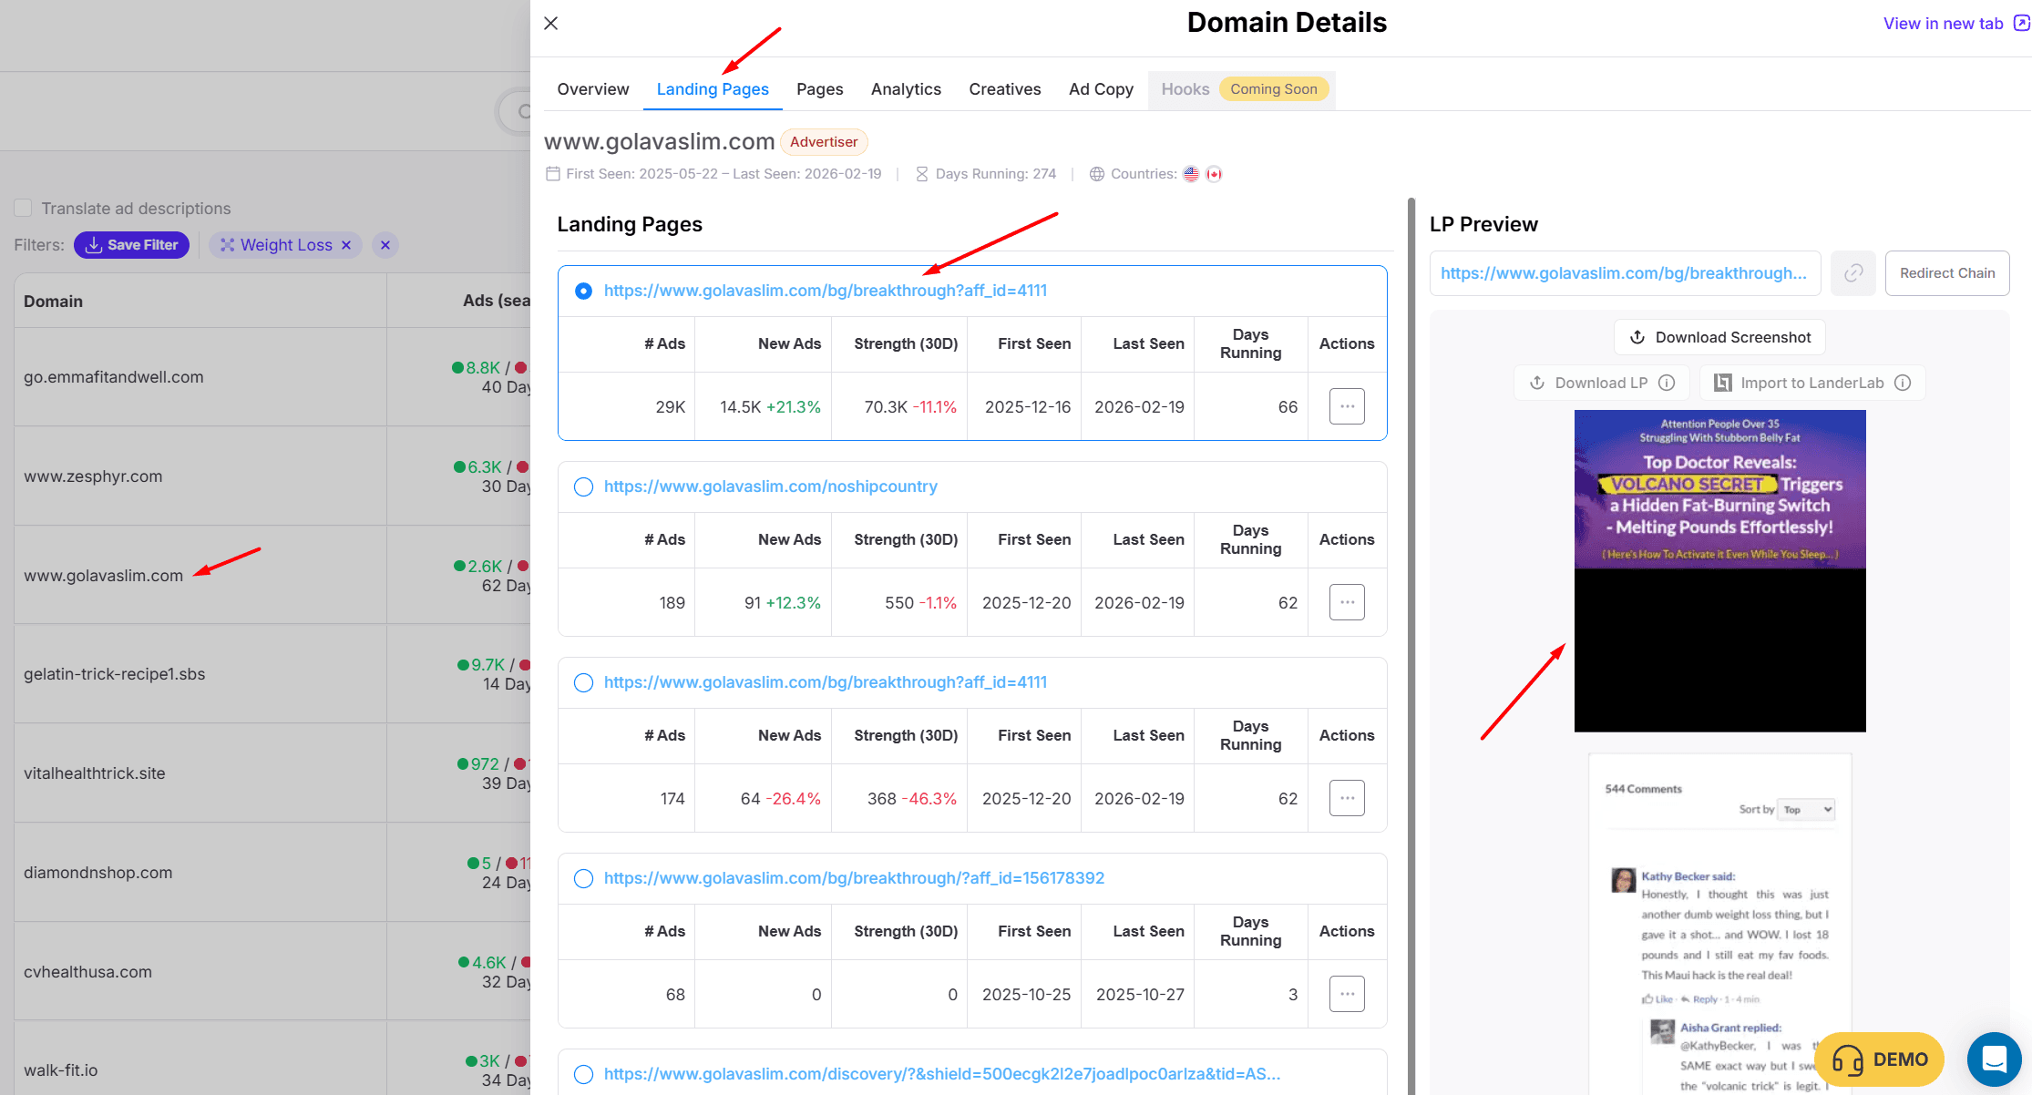Click the landing page preview thumbnail
The height and width of the screenshot is (1095, 2032).
1719,570
